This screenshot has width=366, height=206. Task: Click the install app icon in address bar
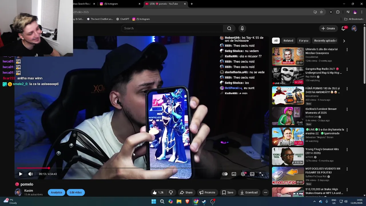pos(315,12)
